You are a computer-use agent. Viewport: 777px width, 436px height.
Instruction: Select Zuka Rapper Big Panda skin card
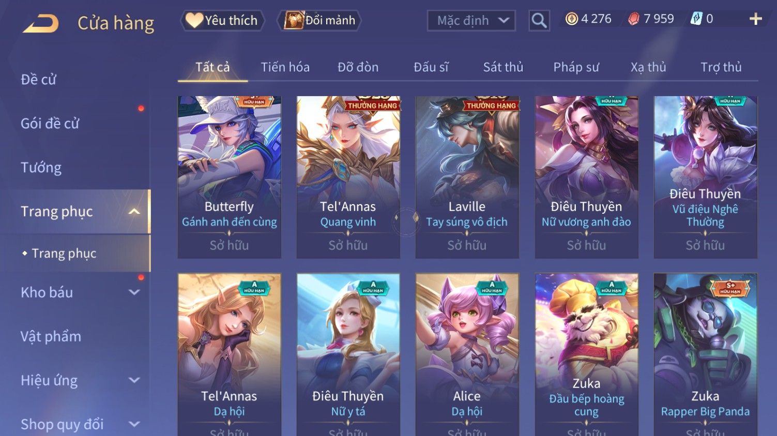705,354
